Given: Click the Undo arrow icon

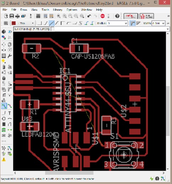Looking at the screenshot, I should click(x=89, y=16).
